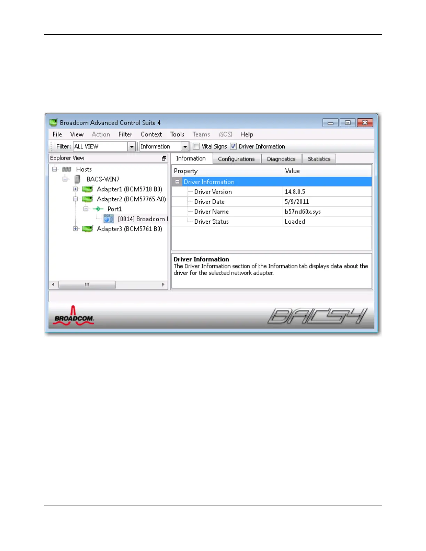Screen dimensions: 426x551
Task: Click the Loaded status value
Action: pyautogui.click(x=295, y=222)
